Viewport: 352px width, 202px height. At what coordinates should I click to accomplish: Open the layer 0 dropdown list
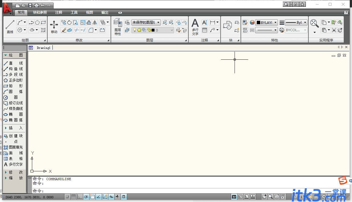pos(153,30)
